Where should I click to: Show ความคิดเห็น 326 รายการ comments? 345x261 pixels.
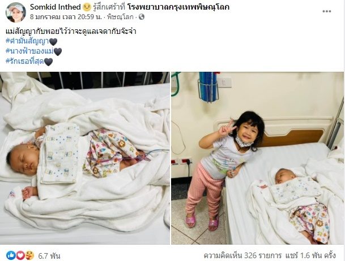[x=242, y=255]
